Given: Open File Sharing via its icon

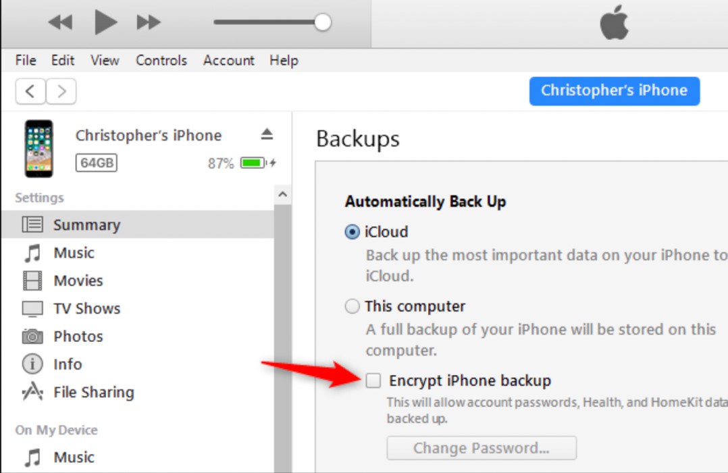Looking at the screenshot, I should click(32, 392).
